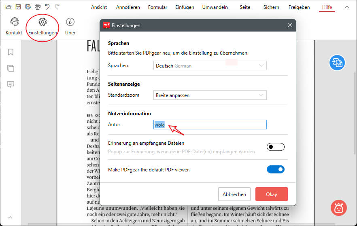Open the Seite menu tab
This screenshot has height=226, width=357.
[245, 7]
